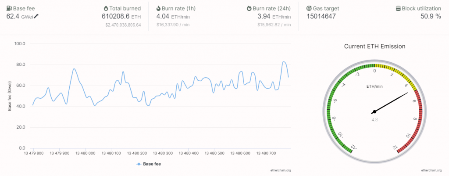This screenshot has height=176, width=449.
Task: Click the etherchain.org credit below the line chart
Action: pos(281,170)
